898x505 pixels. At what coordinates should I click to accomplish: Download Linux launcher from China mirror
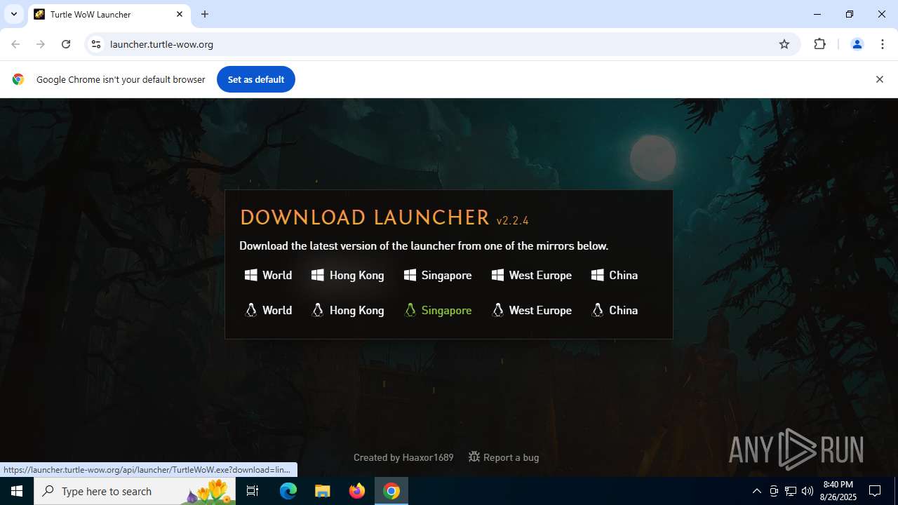(615, 310)
